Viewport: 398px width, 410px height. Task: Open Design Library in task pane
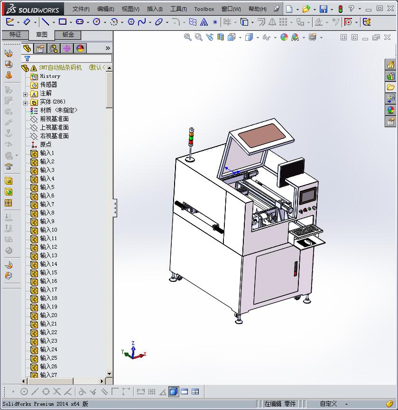(390, 76)
